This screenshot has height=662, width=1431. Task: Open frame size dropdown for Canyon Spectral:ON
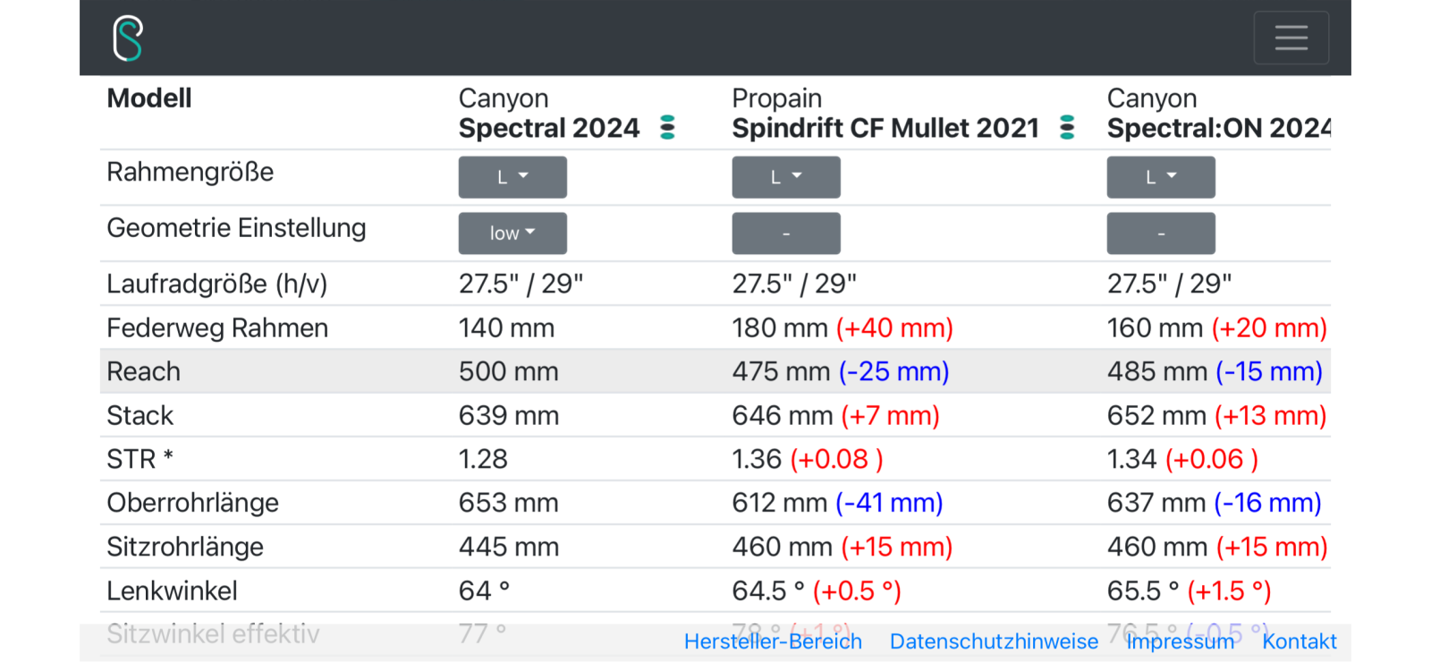click(1161, 177)
